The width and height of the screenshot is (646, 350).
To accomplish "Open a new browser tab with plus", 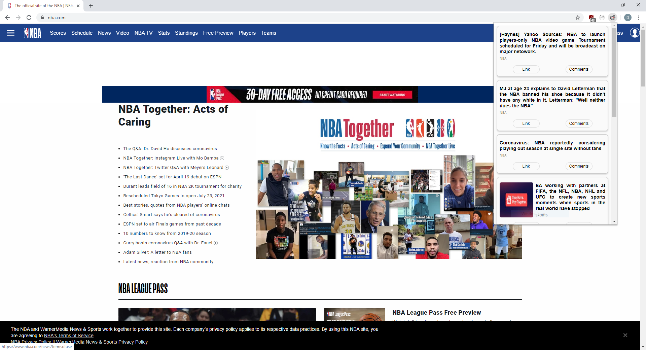I will (91, 6).
